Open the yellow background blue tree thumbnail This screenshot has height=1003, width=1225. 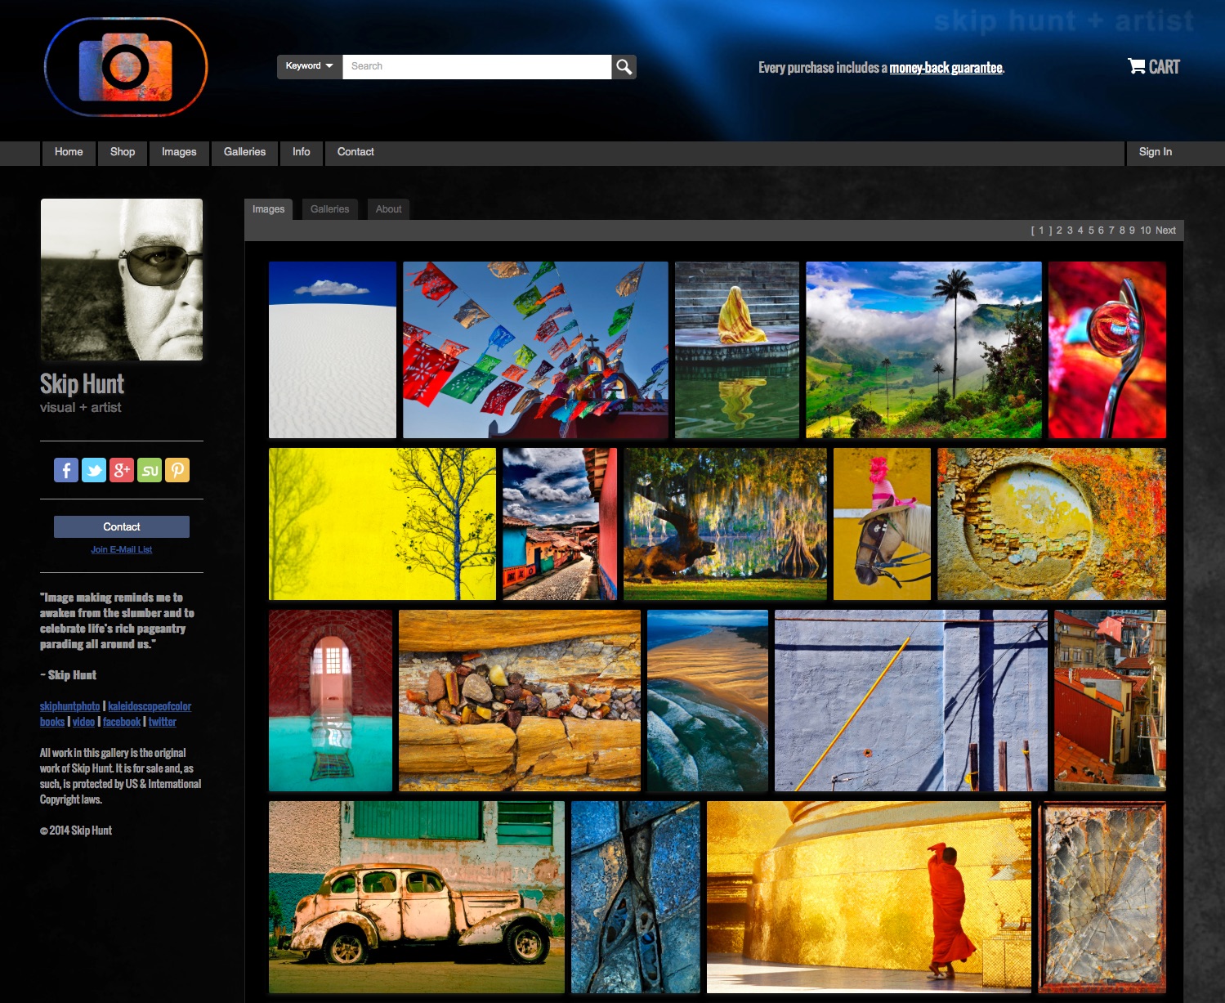click(382, 524)
